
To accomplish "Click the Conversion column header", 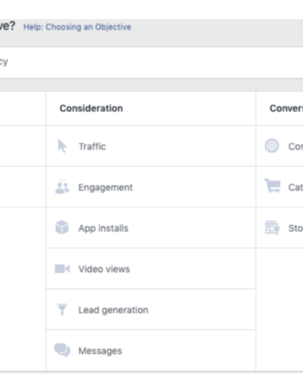I will coord(286,108).
